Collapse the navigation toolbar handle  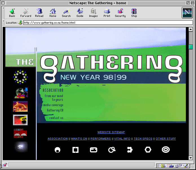pyautogui.click(x=3, y=13)
